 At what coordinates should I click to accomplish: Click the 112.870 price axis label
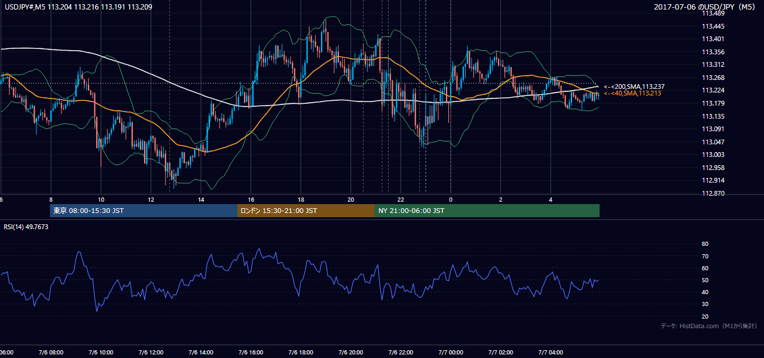coord(713,193)
